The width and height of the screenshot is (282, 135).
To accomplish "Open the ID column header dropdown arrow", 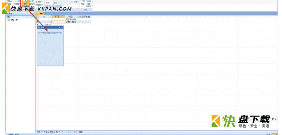I will [x=50, y=17].
